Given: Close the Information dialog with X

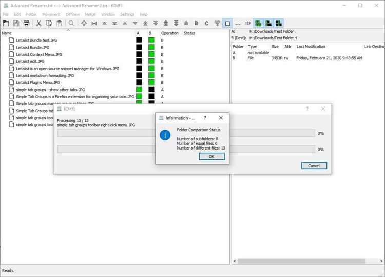Looking at the screenshot, I should tap(221, 118).
